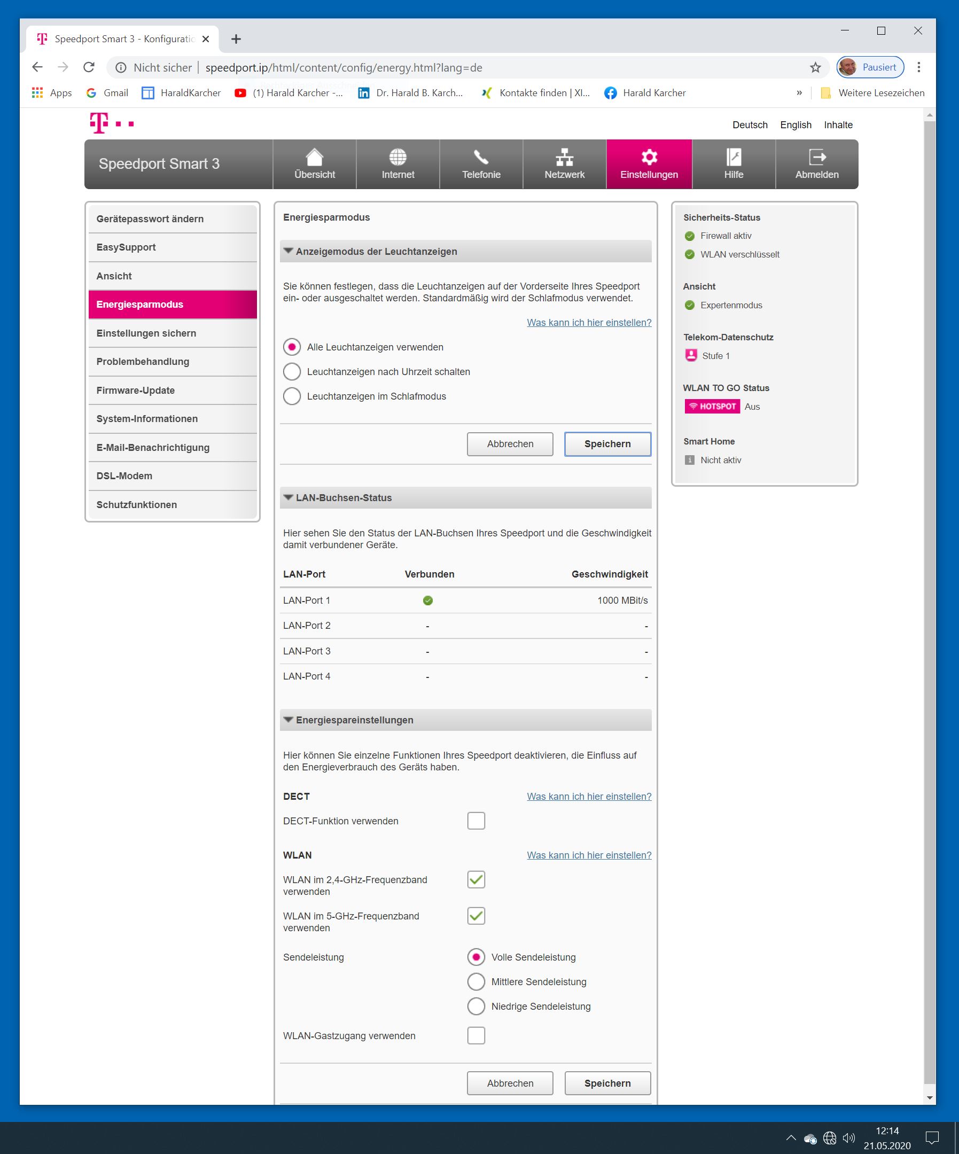This screenshot has width=959, height=1154.
Task: Click the page vertical scrollbar
Action: (929, 602)
